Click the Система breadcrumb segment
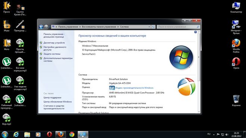The image size is (246, 138). tap(124, 27)
